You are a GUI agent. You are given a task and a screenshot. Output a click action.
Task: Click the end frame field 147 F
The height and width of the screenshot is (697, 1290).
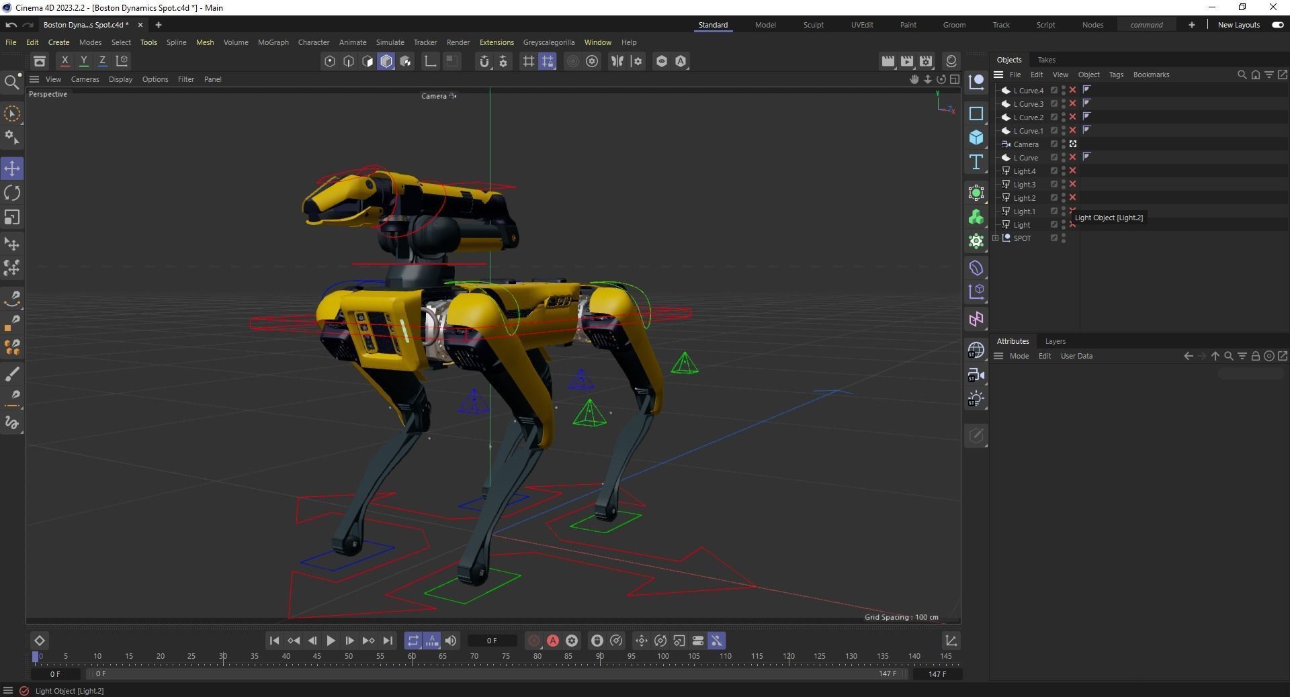937,673
